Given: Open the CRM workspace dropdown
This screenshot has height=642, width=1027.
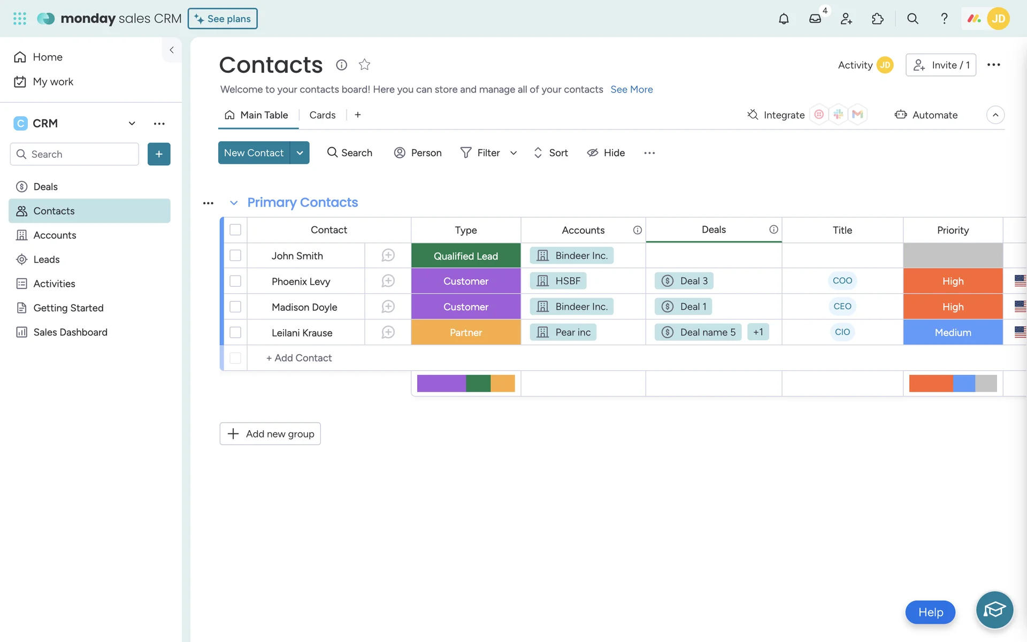Looking at the screenshot, I should point(132,124).
